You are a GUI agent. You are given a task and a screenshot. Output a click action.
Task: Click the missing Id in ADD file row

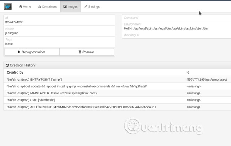(194, 107)
